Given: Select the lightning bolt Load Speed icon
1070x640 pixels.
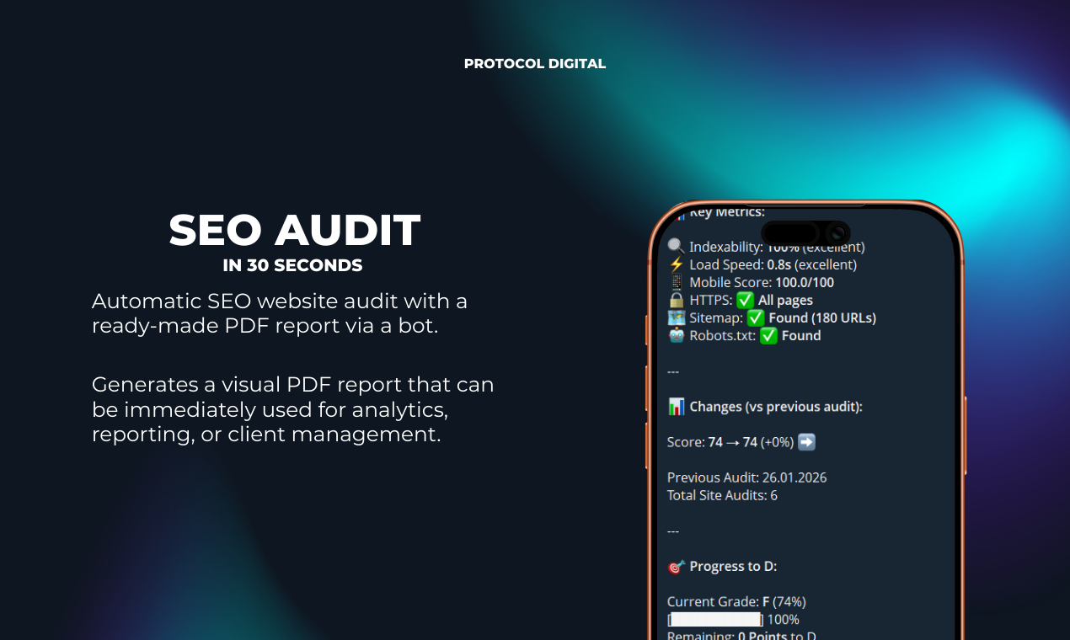Looking at the screenshot, I should (676, 264).
